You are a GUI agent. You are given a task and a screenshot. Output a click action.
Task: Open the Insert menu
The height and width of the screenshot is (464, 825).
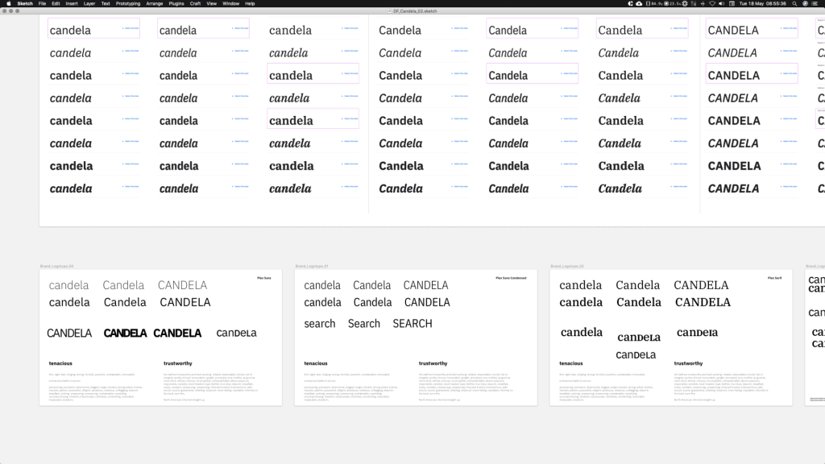(x=72, y=3)
